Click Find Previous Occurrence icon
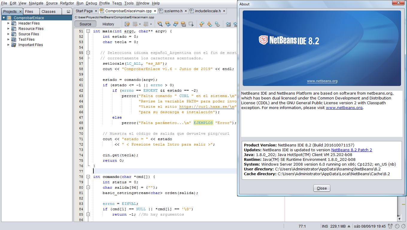This screenshot has height=230, width=407. point(168,24)
